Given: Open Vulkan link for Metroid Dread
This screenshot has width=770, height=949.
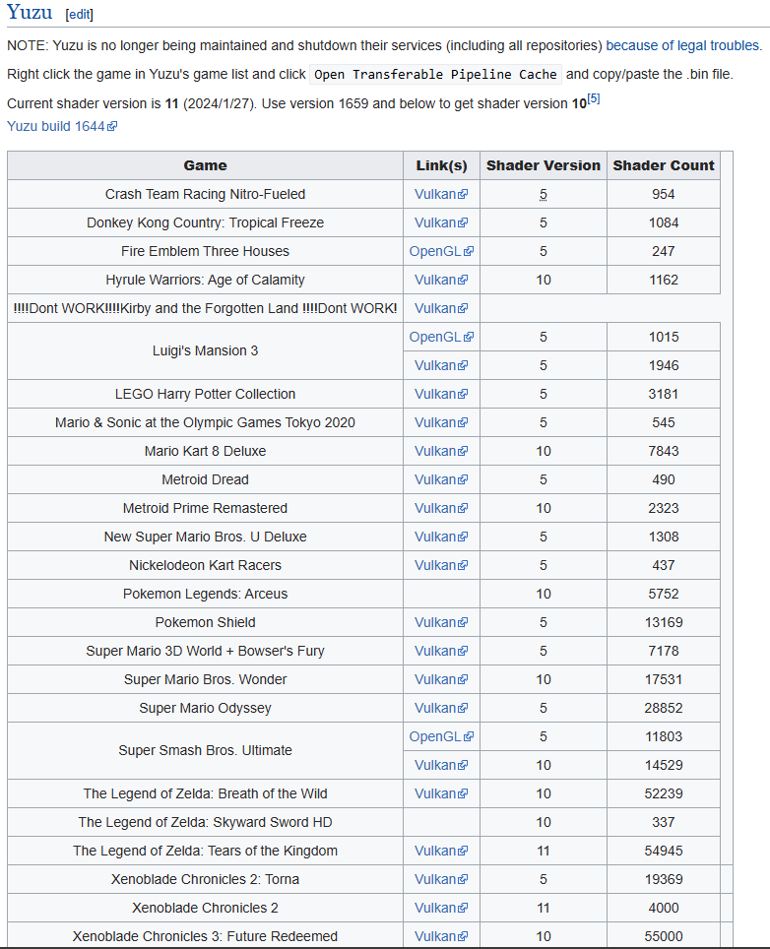Looking at the screenshot, I should 441,479.
